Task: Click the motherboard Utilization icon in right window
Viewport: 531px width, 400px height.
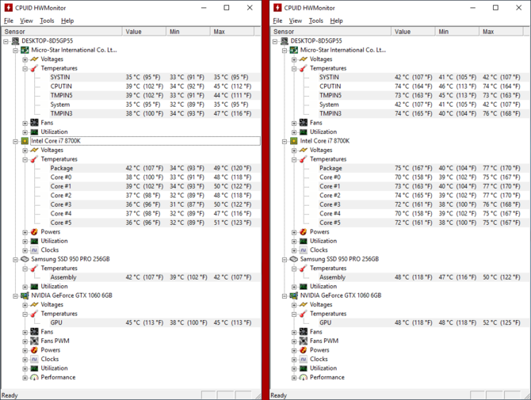Action: 303,132
